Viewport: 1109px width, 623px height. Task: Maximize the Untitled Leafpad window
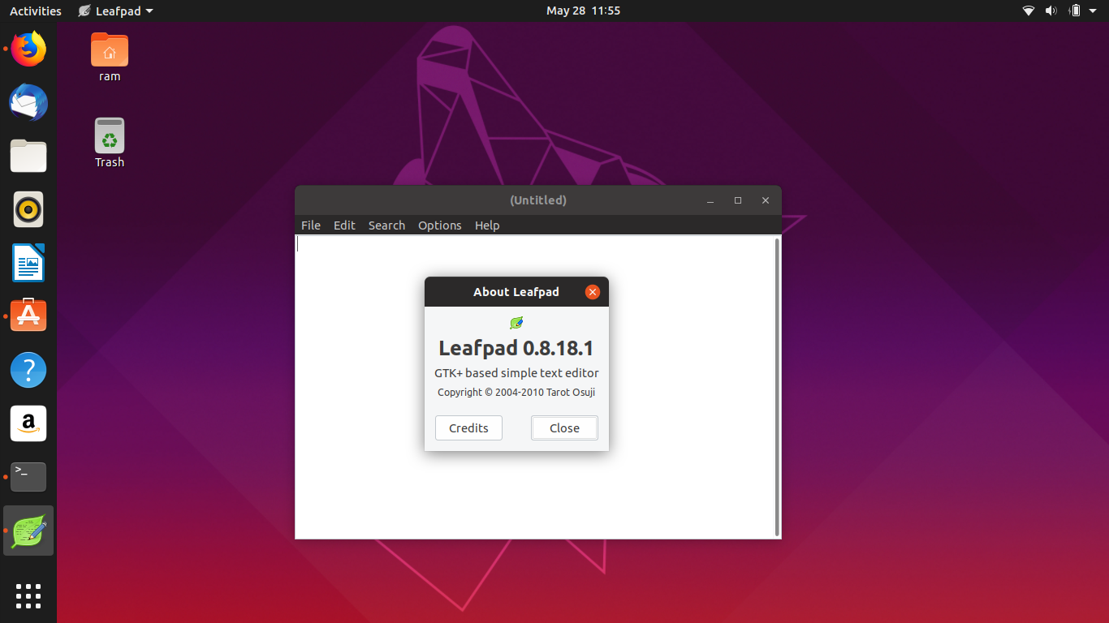pyautogui.click(x=738, y=200)
